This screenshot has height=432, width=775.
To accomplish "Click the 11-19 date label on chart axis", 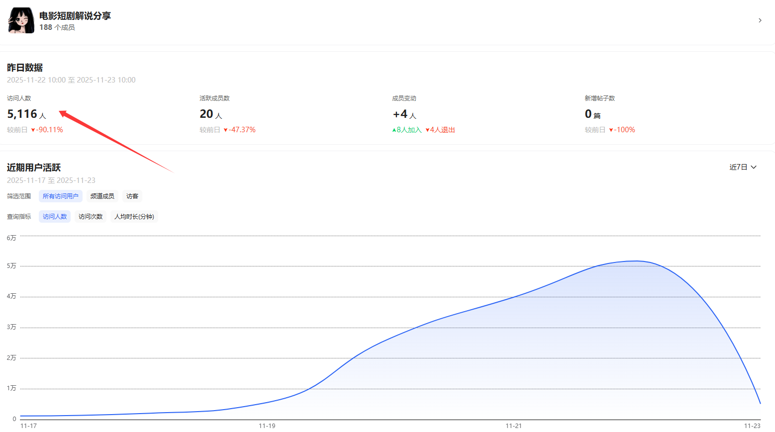I will click(267, 426).
